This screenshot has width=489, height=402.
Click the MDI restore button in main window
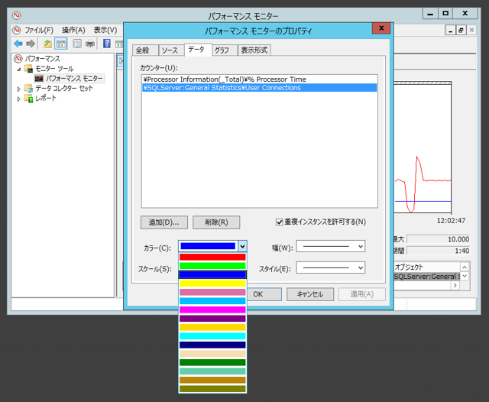pyautogui.click(x=461, y=31)
